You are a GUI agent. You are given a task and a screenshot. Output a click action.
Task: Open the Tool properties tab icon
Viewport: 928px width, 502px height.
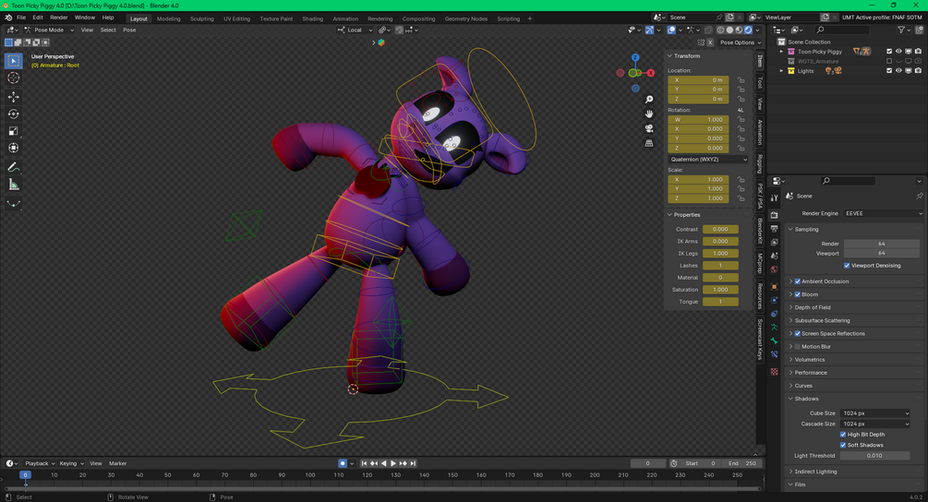click(774, 198)
